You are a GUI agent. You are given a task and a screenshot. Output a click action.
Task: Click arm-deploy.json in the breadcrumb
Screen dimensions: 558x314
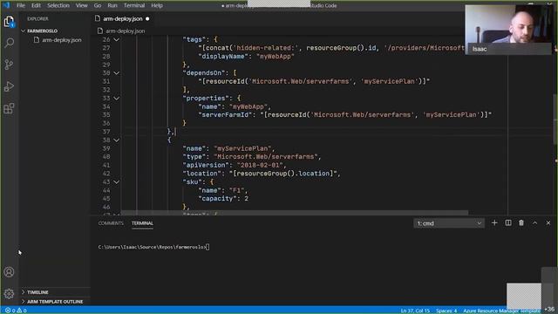pyautogui.click(x=125, y=31)
